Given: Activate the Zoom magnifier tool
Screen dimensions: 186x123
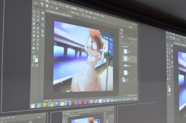Looking at the screenshot, I should pos(38,48).
